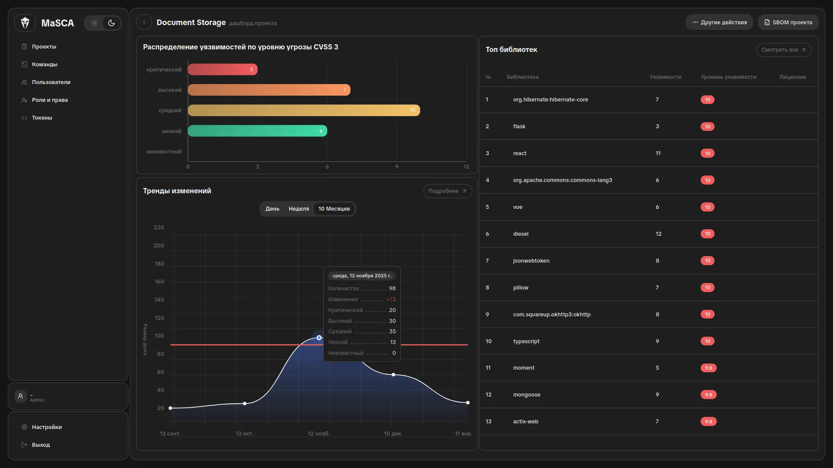Select the Неделя trend period tab
The height and width of the screenshot is (468, 833).
tap(299, 209)
